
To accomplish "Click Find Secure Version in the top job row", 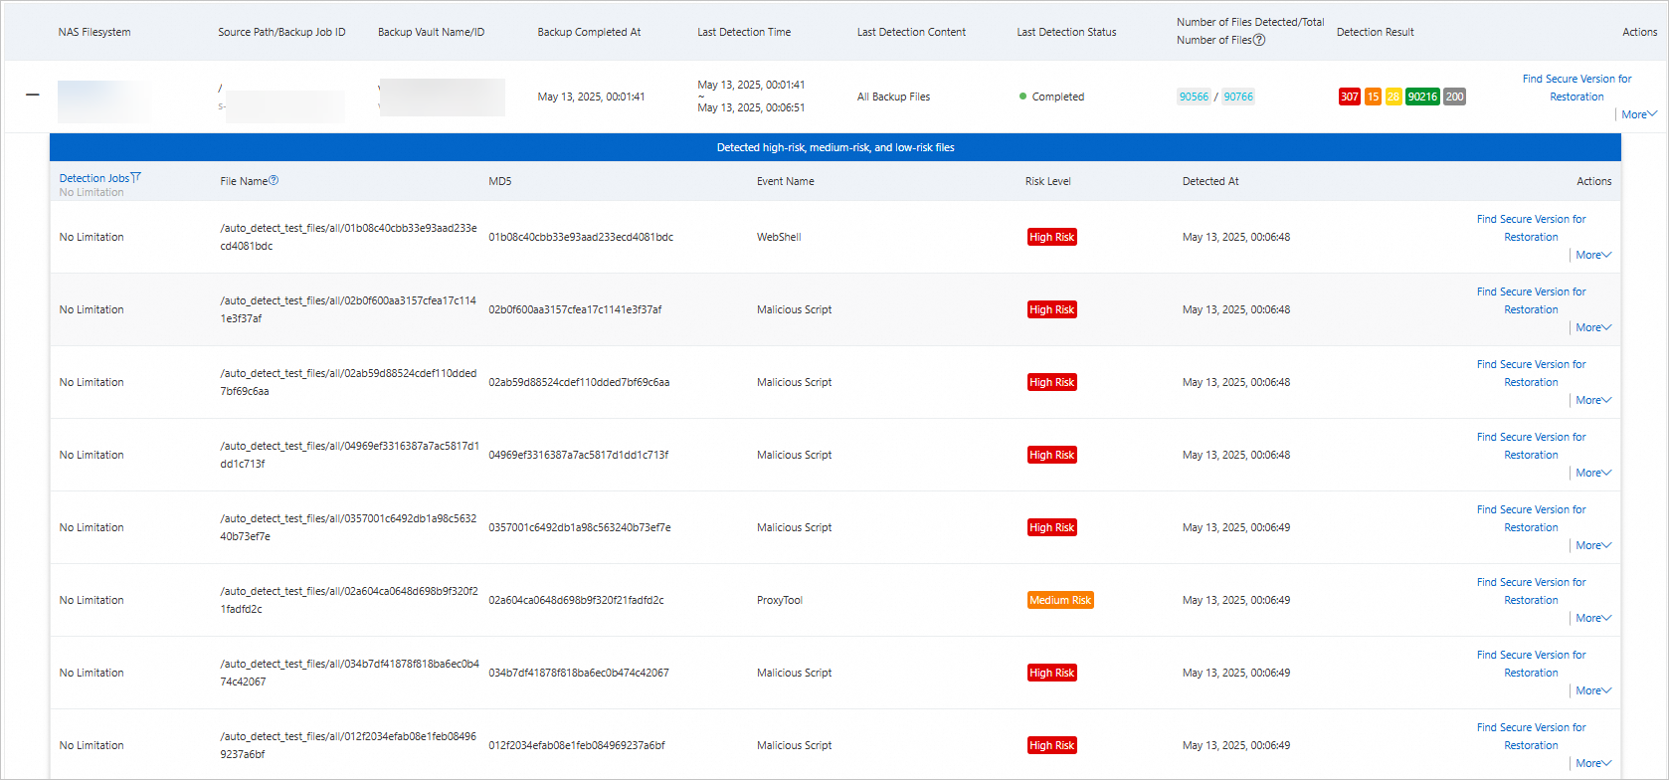I will point(1576,88).
